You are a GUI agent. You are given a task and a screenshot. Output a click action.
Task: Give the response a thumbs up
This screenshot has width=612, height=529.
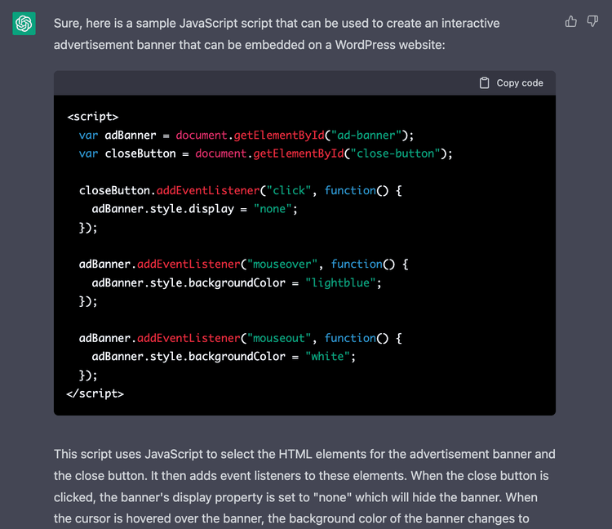click(x=571, y=21)
